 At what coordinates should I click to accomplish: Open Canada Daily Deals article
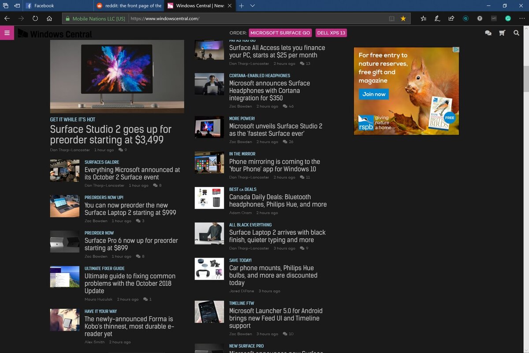point(278,201)
